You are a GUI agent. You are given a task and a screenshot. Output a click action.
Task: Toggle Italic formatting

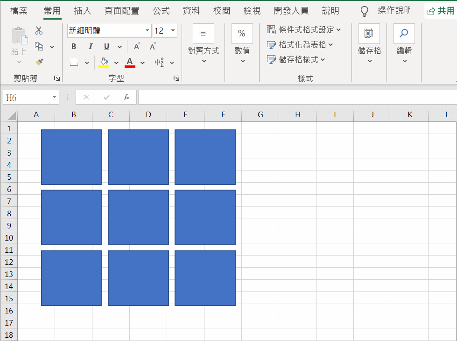click(x=90, y=47)
